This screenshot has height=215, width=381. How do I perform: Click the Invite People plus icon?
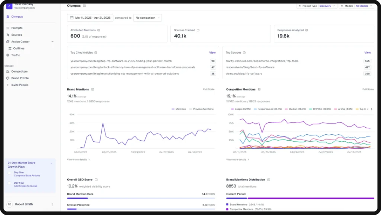tap(7, 85)
